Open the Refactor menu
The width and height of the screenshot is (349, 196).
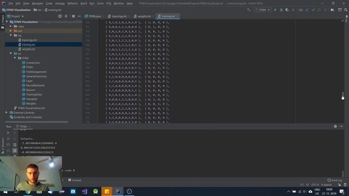tap(73, 3)
